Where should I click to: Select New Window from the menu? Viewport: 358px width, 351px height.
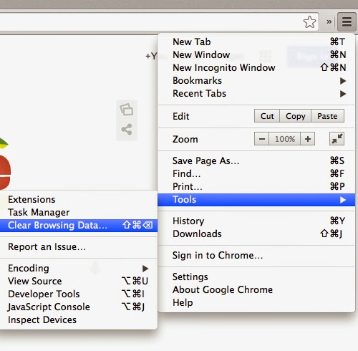(x=256, y=55)
